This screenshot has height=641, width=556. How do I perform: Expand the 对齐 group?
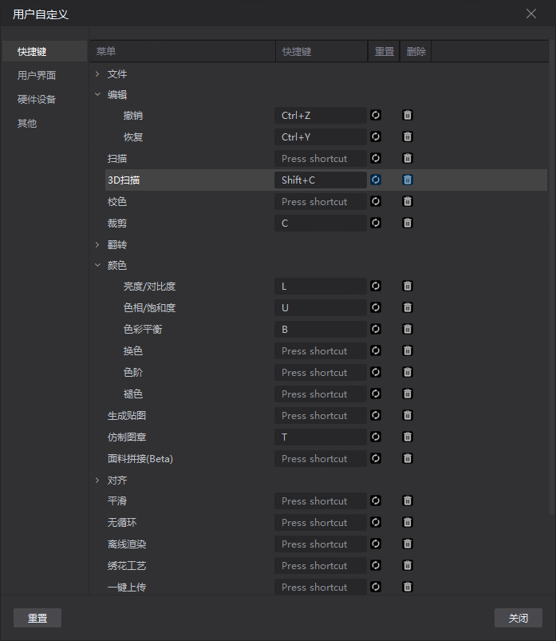[98, 481]
